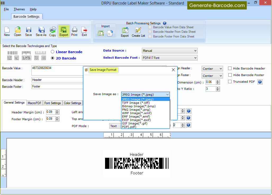Click the highlighted Export toolbar icon
Screen dimensions: 272x195
coord(64,31)
